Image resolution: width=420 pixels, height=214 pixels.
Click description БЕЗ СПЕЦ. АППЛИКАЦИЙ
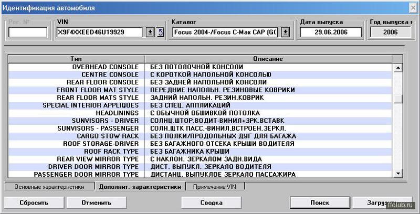point(190,105)
